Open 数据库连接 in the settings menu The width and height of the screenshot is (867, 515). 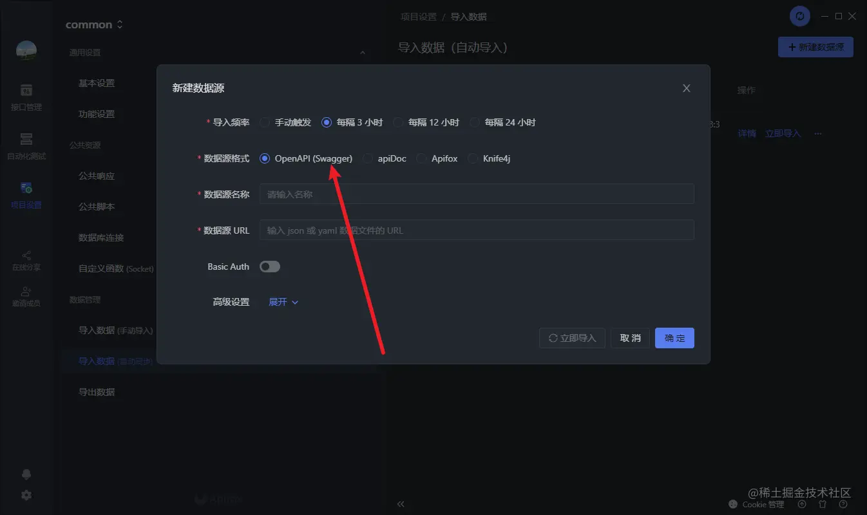(x=101, y=238)
